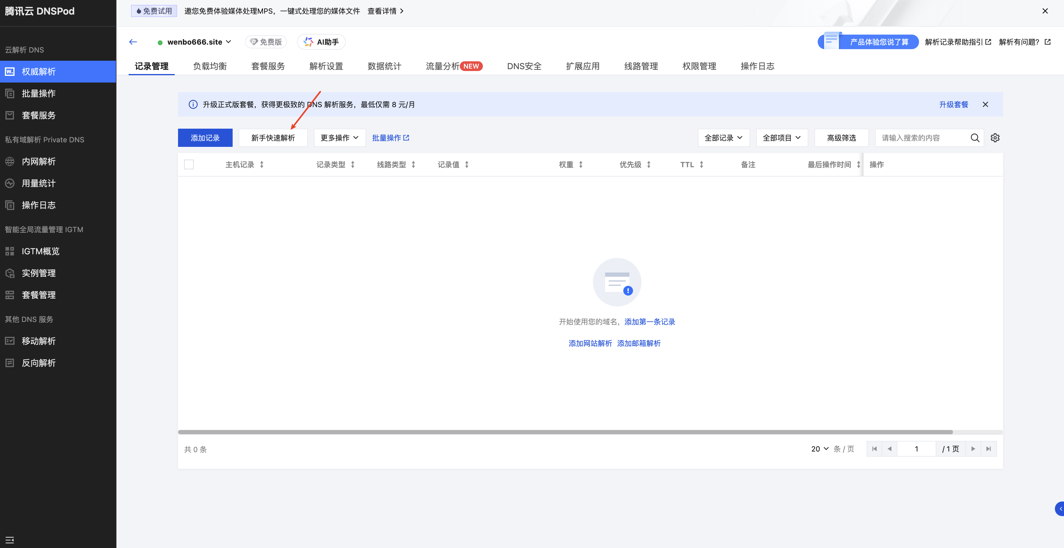Viewport: 1064px width, 548px height.
Task: Expand the 更多操作 dropdown
Action: [x=339, y=138]
